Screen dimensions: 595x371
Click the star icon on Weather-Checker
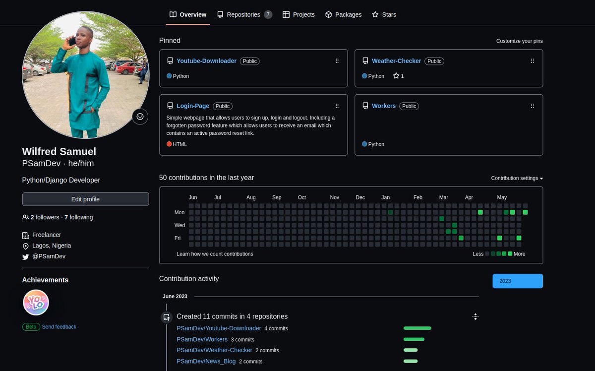point(396,76)
